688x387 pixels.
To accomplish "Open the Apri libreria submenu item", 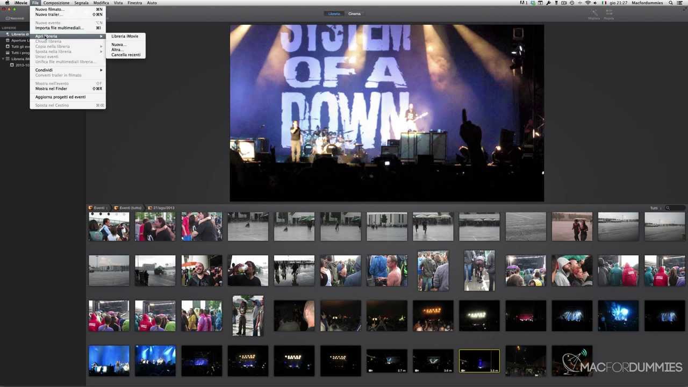I will [x=68, y=36].
